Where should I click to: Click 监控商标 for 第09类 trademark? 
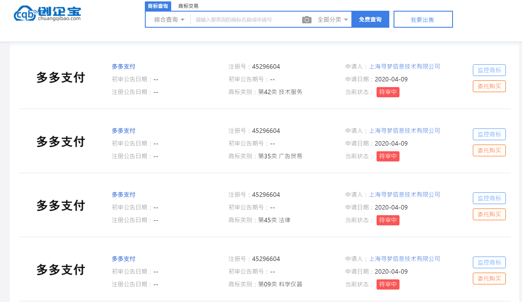(489, 262)
